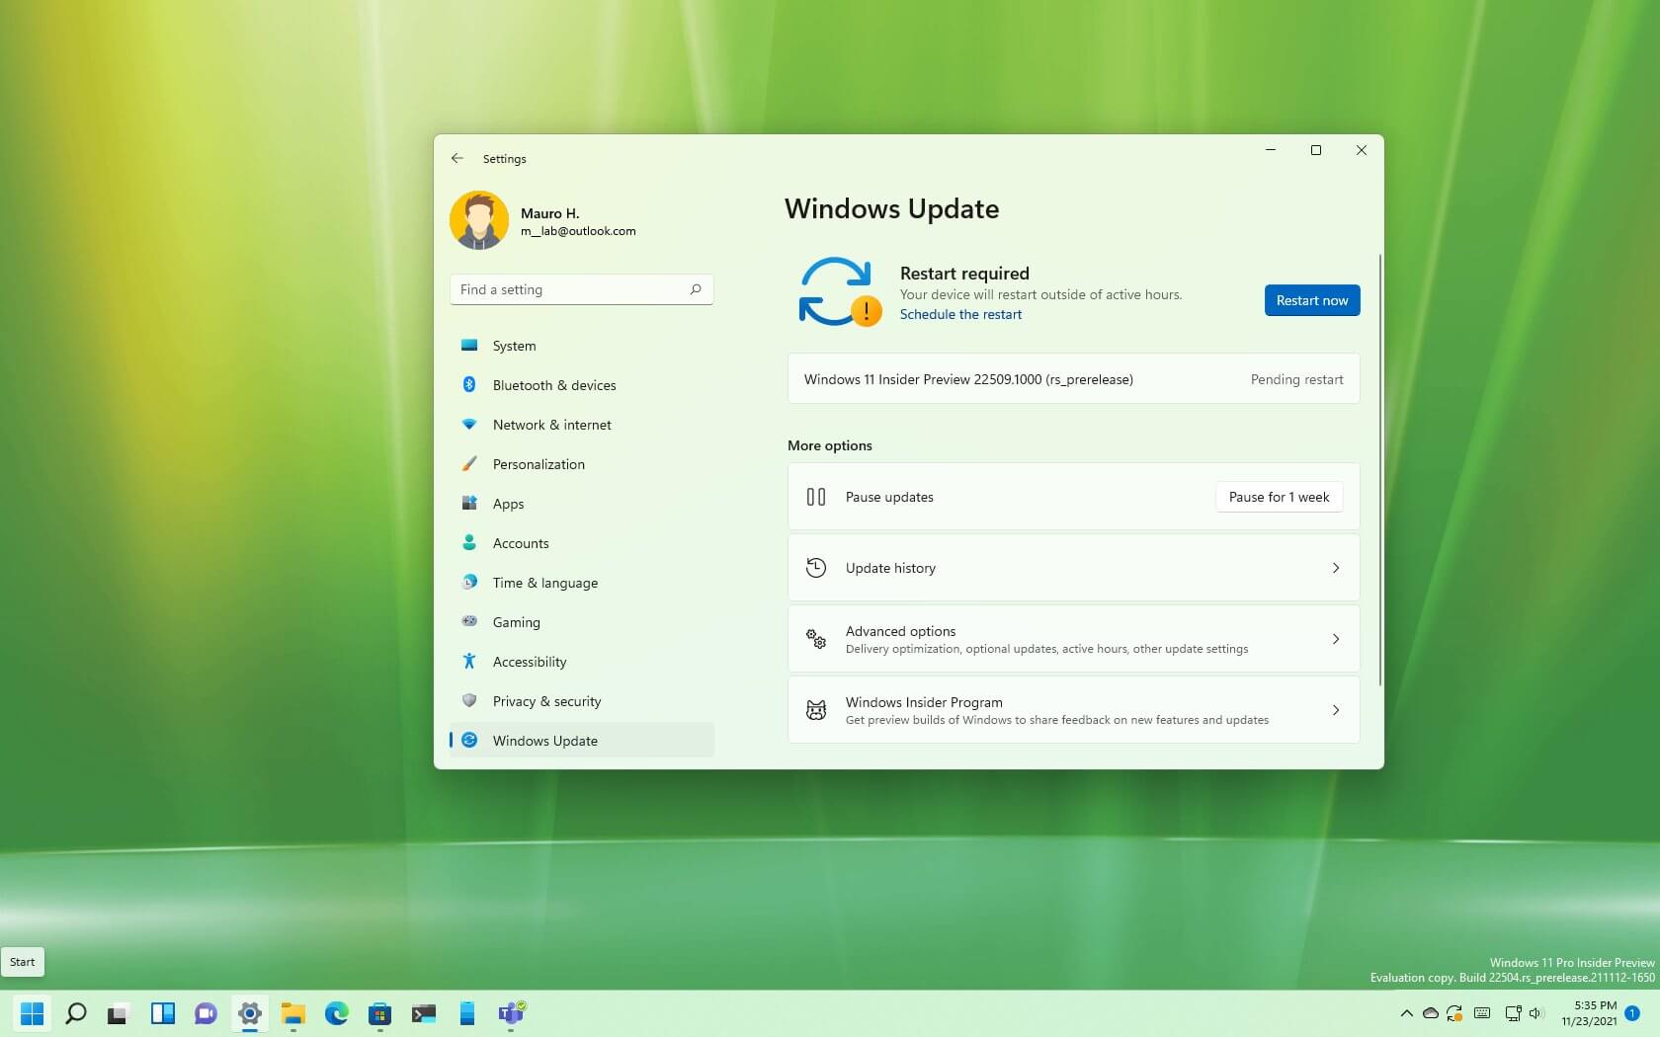Open Chat from the taskbar
The width and height of the screenshot is (1660, 1037).
[206, 1015]
